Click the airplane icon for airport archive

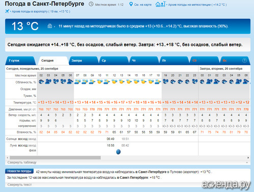click(x=7, y=11)
